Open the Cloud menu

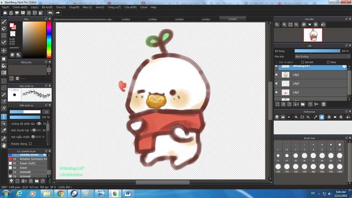(144, 7)
